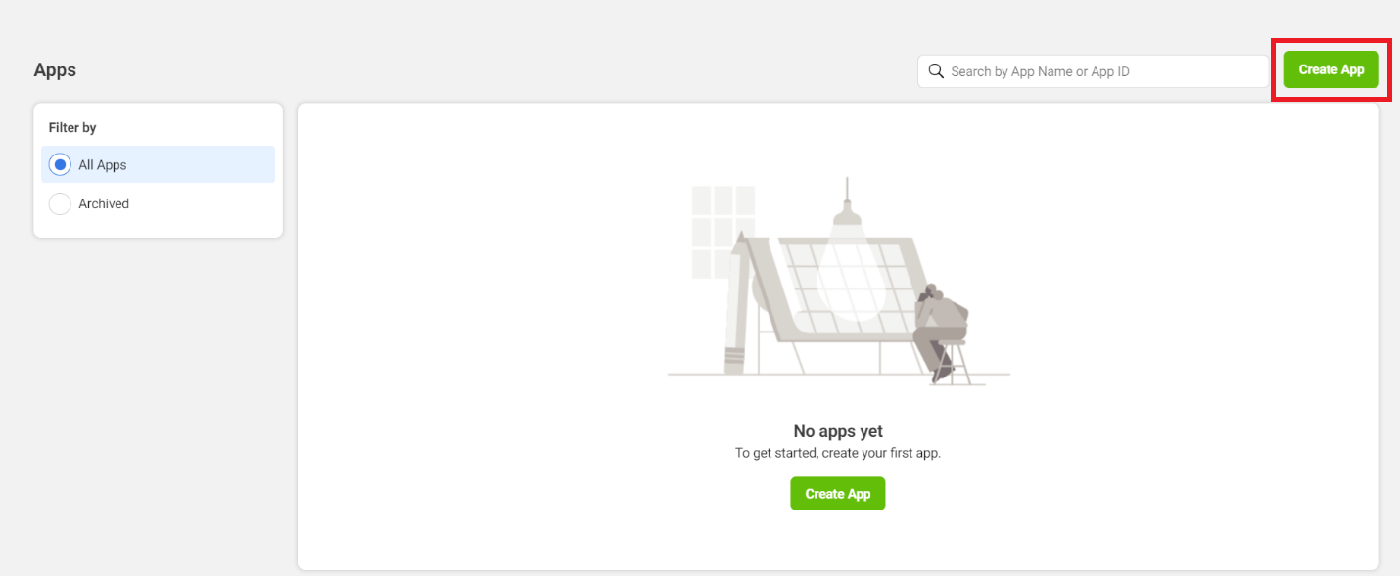
Task: Click the "No apps yet" message
Action: (838, 431)
